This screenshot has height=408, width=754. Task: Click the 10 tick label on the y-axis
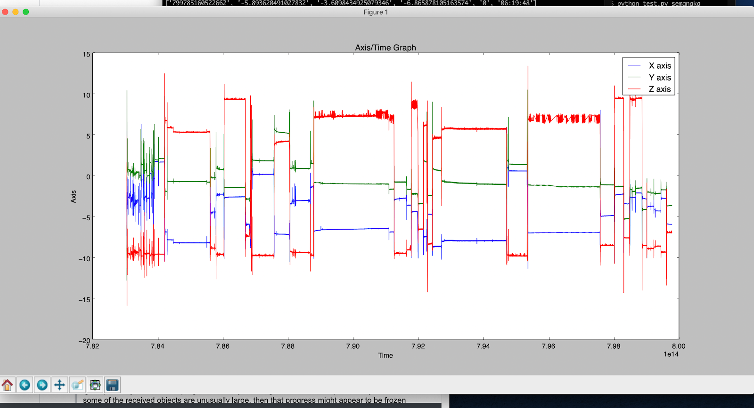[x=86, y=95]
